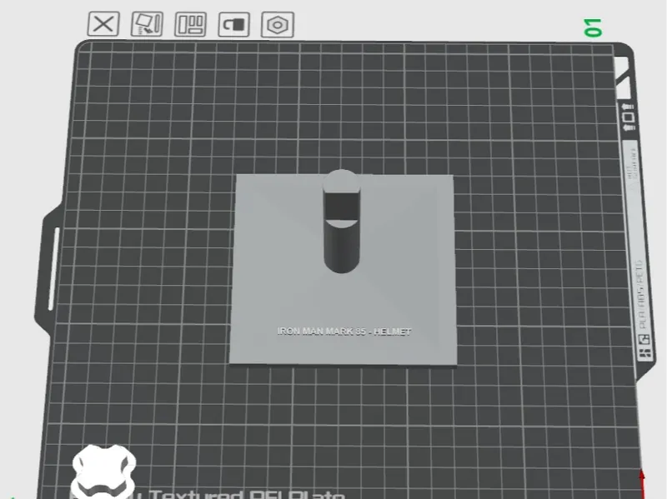
Task: Toggle the plate lock icon
Action: point(234,24)
